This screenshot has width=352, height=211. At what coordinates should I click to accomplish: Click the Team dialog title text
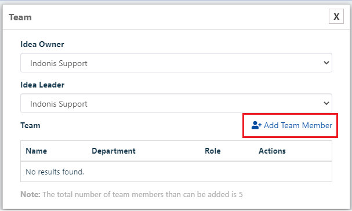[x=20, y=17]
